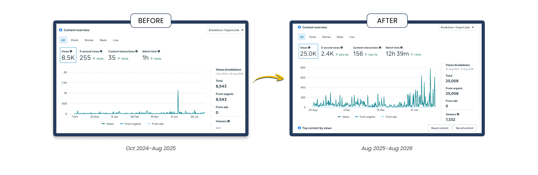
Task: Click the 345.7% increase indicator
Action: [371, 55]
